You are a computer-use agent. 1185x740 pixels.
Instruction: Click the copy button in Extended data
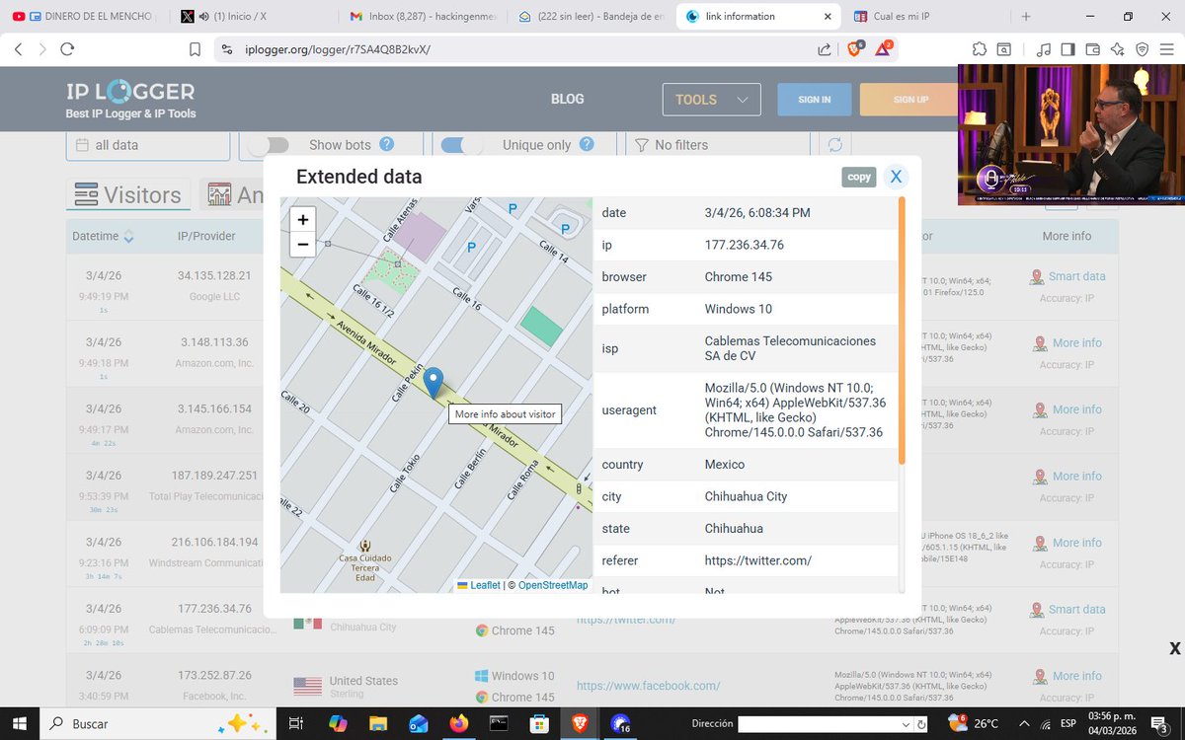point(859,177)
